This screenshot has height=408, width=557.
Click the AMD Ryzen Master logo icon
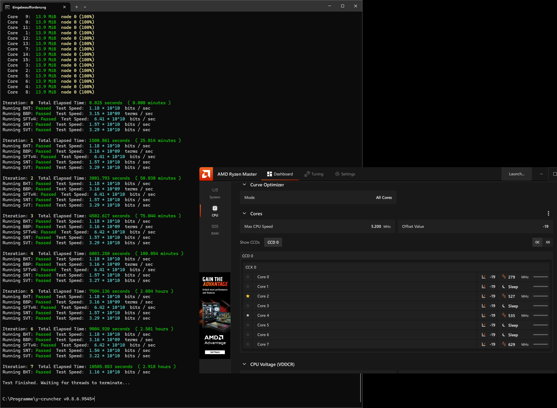206,174
